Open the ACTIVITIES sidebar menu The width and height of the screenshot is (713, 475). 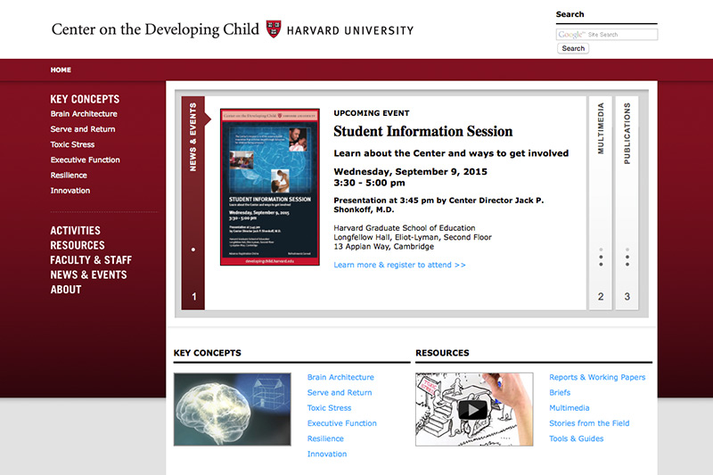[x=75, y=231]
